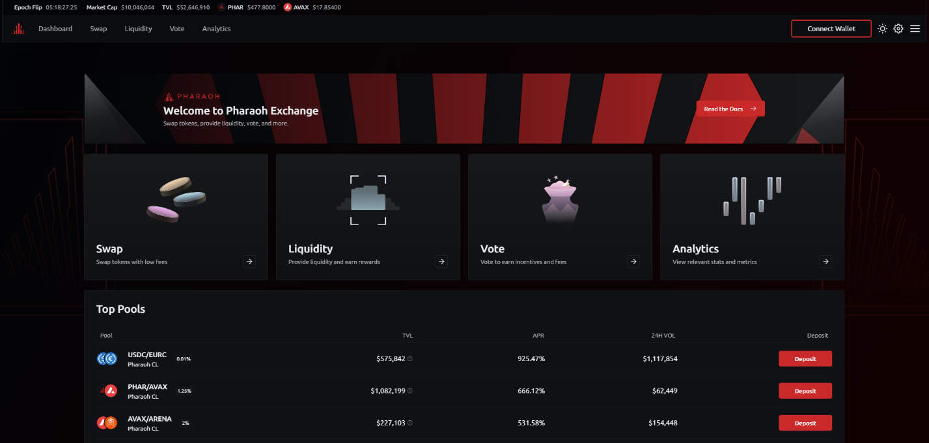This screenshot has width=929, height=443.
Task: Click the Market Cap $10,046,044 value
Action: pos(137,7)
